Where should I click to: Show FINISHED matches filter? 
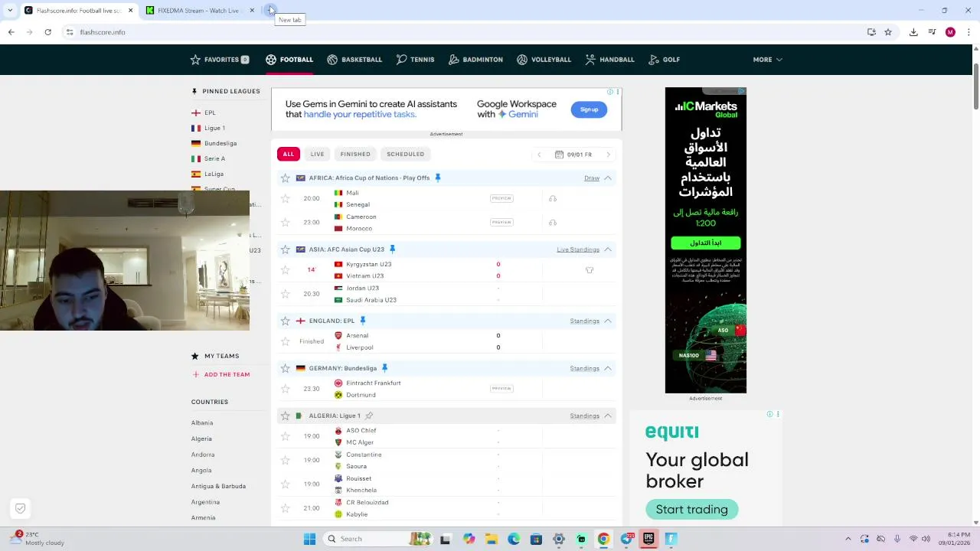[x=355, y=154]
